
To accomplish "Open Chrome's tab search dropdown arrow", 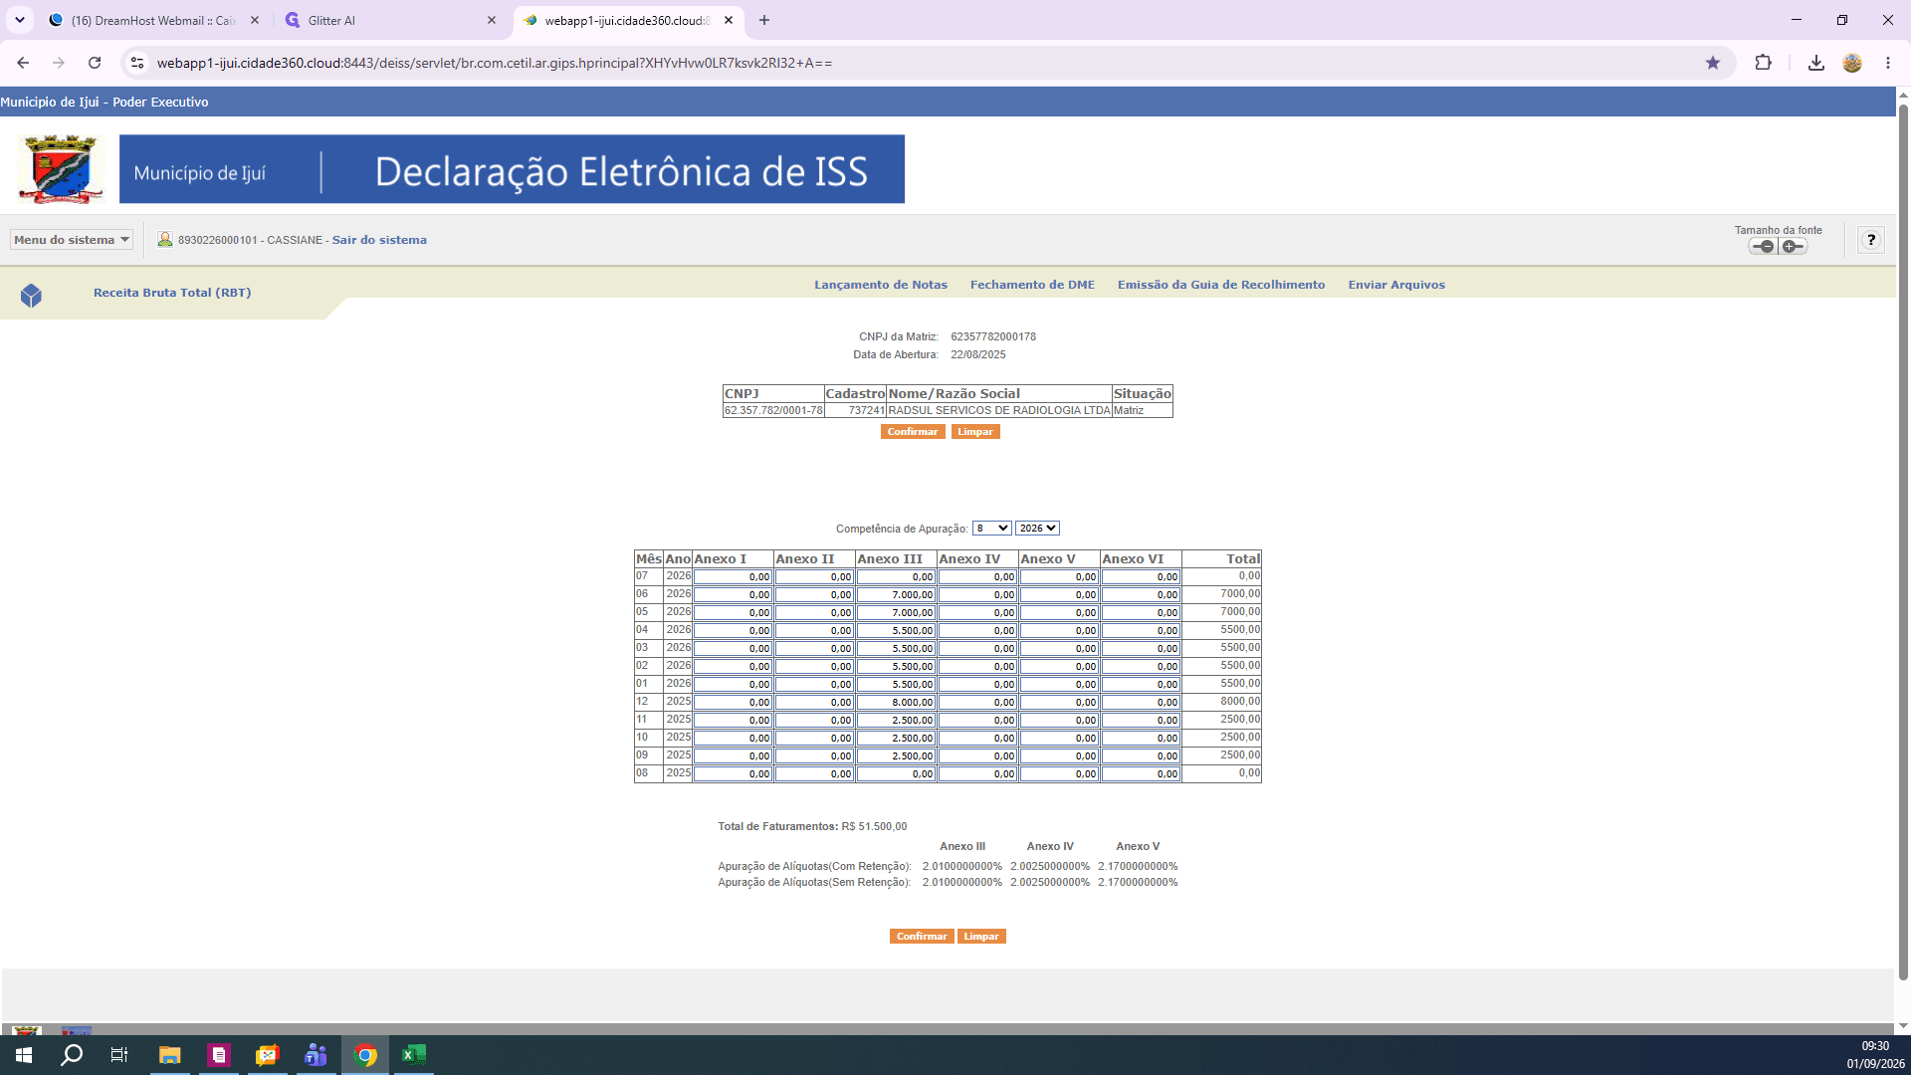I will coord(19,20).
